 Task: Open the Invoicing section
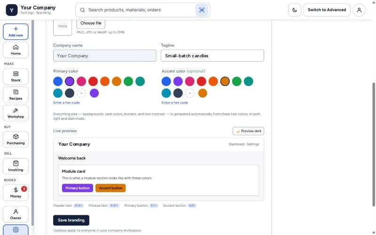coord(16,166)
